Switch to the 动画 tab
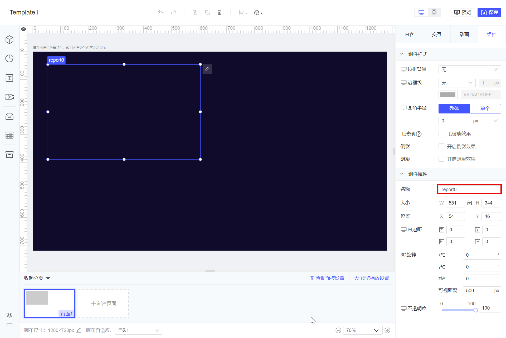This screenshot has height=338, width=506. pos(464,34)
